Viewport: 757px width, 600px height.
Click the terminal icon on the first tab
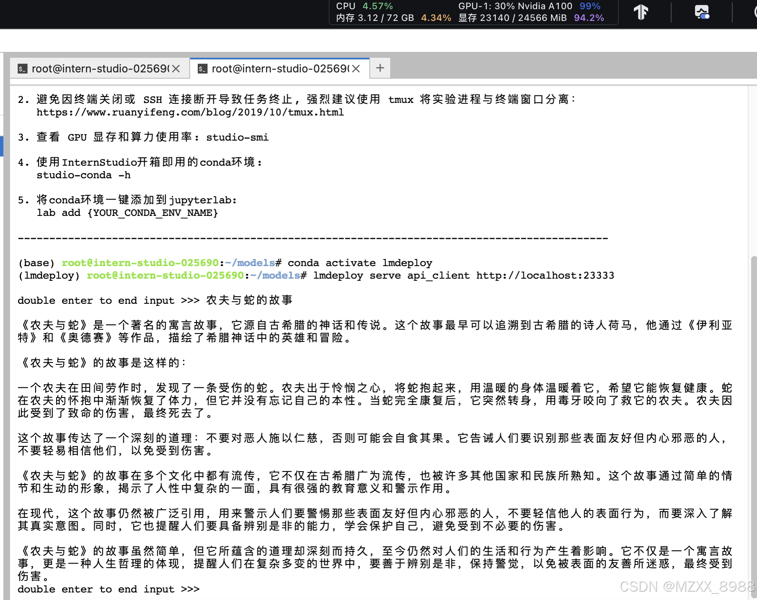click(23, 68)
